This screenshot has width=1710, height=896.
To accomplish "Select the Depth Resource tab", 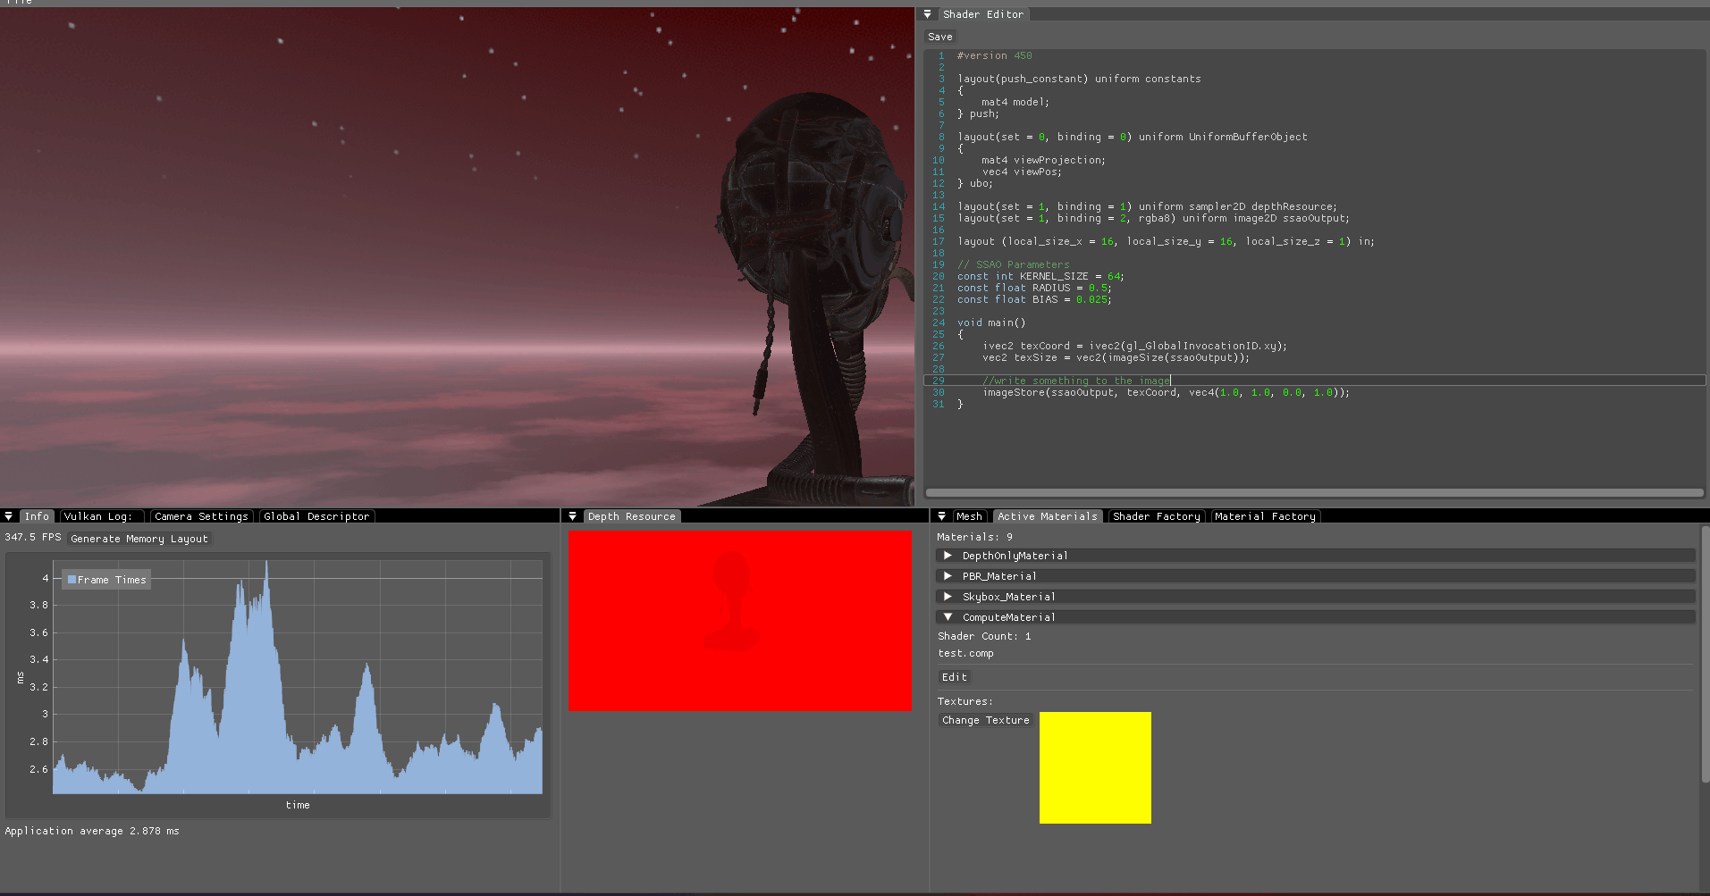I will click(x=632, y=516).
